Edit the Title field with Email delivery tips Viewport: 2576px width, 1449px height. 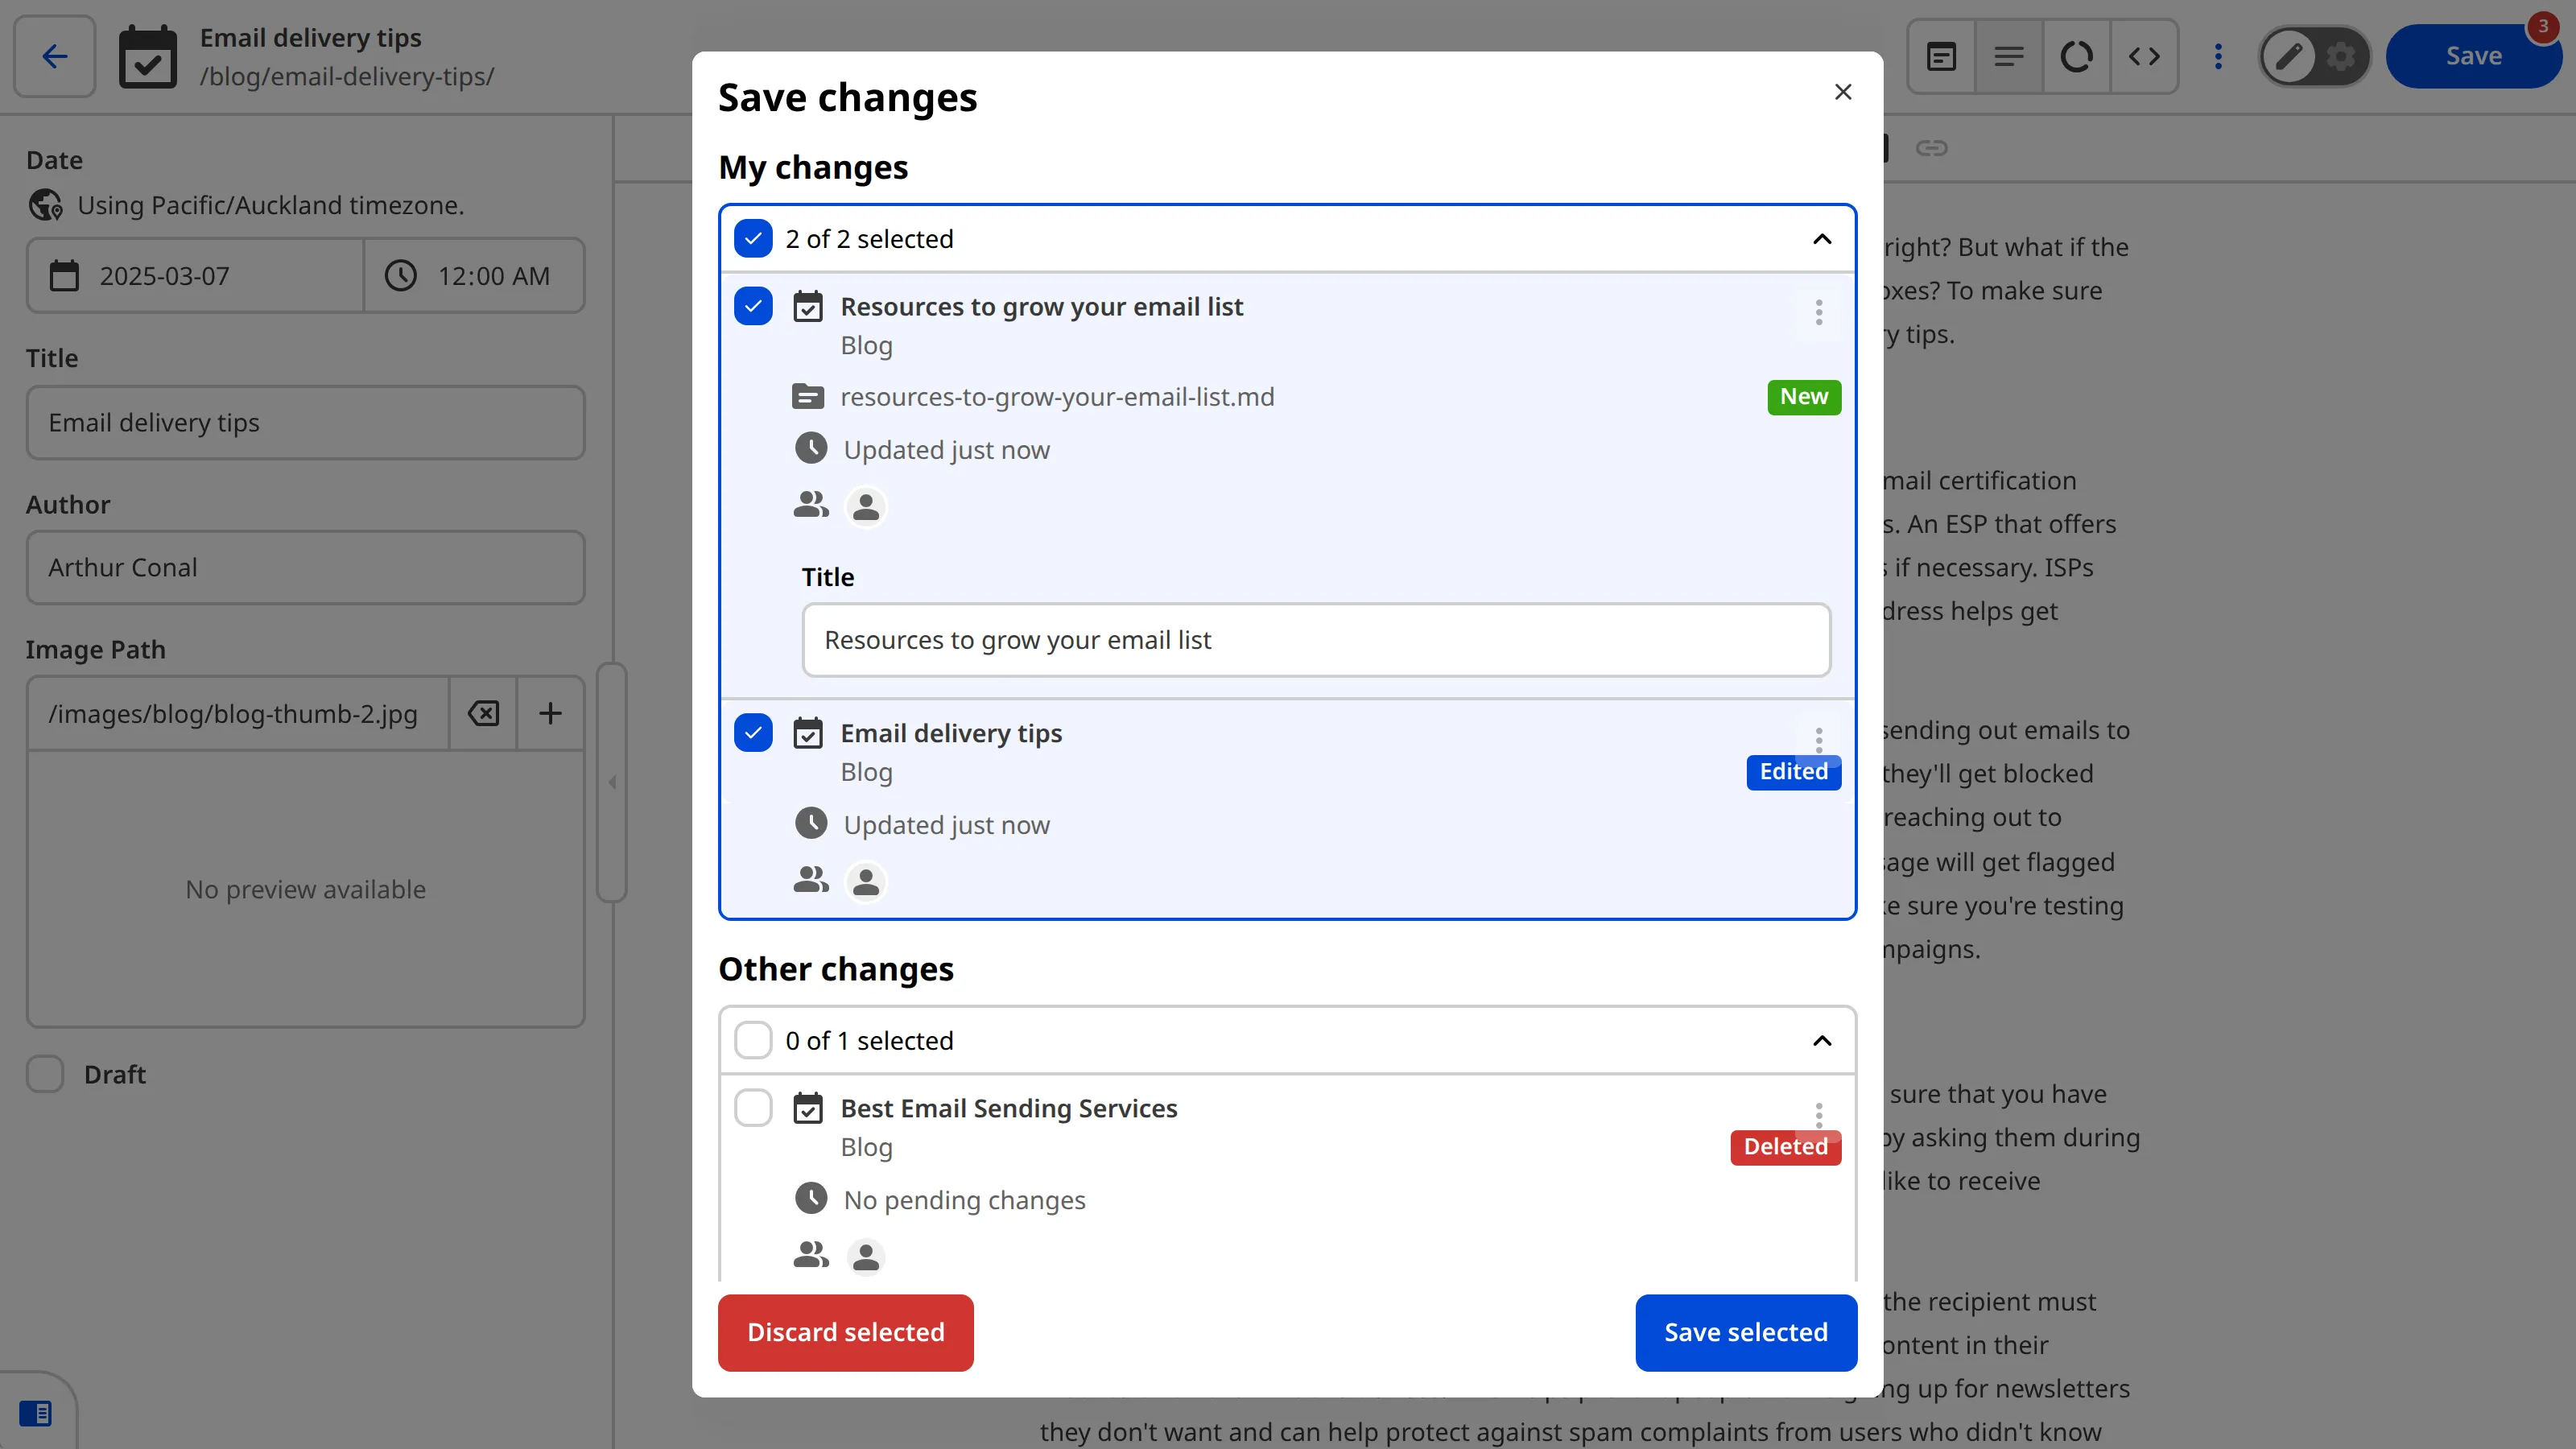306,423
